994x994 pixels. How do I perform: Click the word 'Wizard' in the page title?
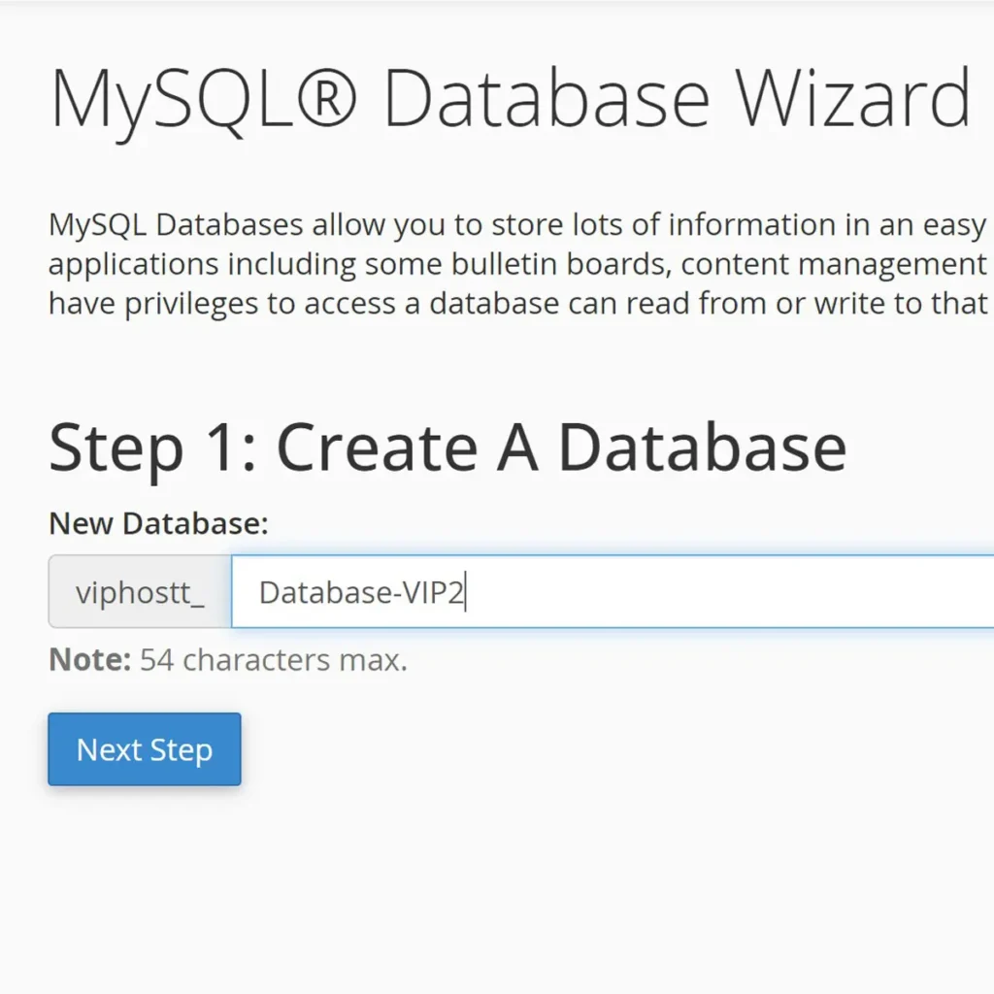852,100
